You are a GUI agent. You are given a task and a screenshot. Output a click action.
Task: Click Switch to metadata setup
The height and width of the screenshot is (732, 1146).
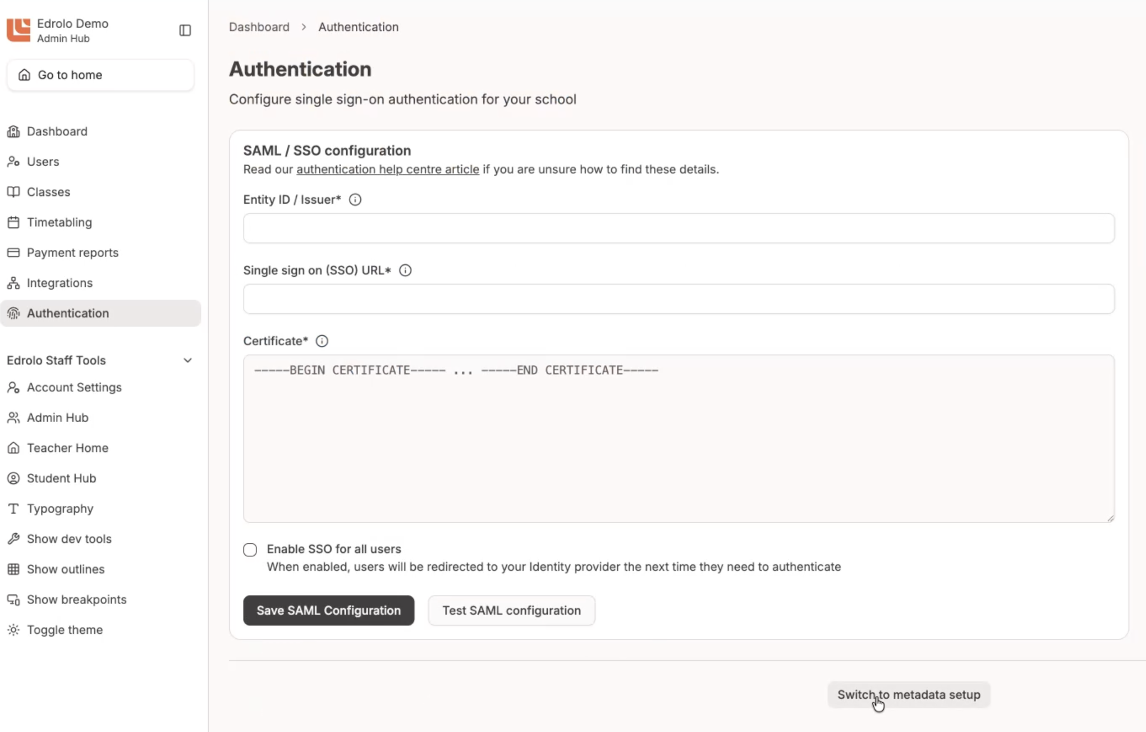[x=909, y=695]
